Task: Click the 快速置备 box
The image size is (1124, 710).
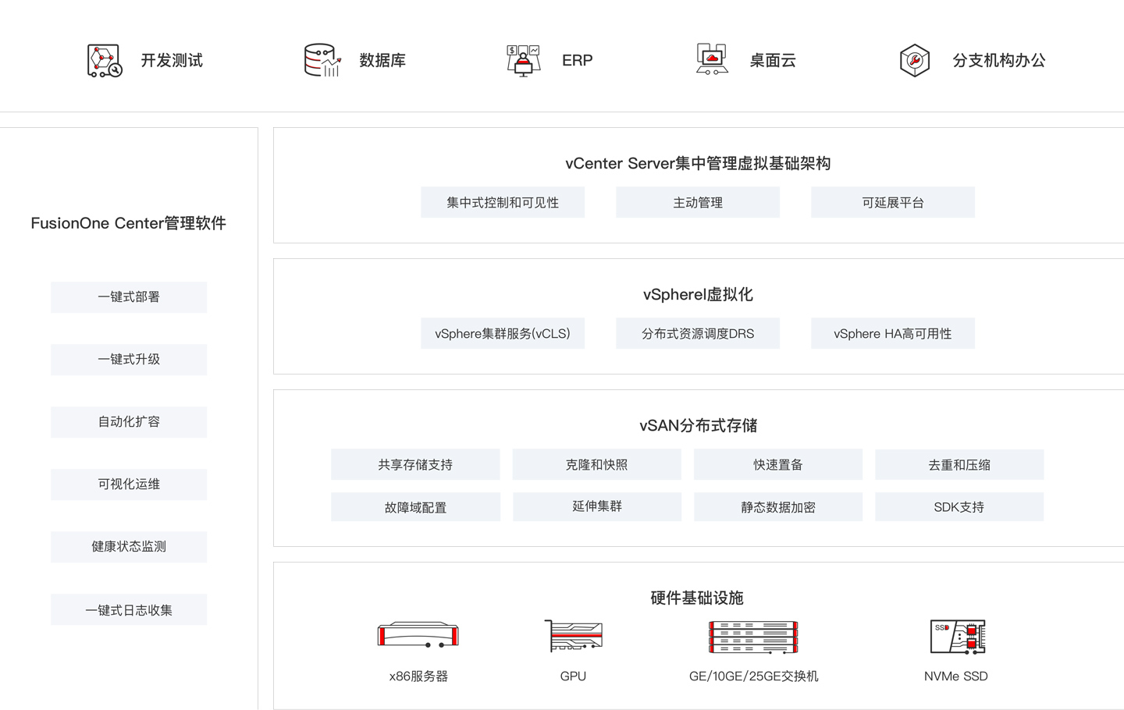Action: click(x=778, y=464)
